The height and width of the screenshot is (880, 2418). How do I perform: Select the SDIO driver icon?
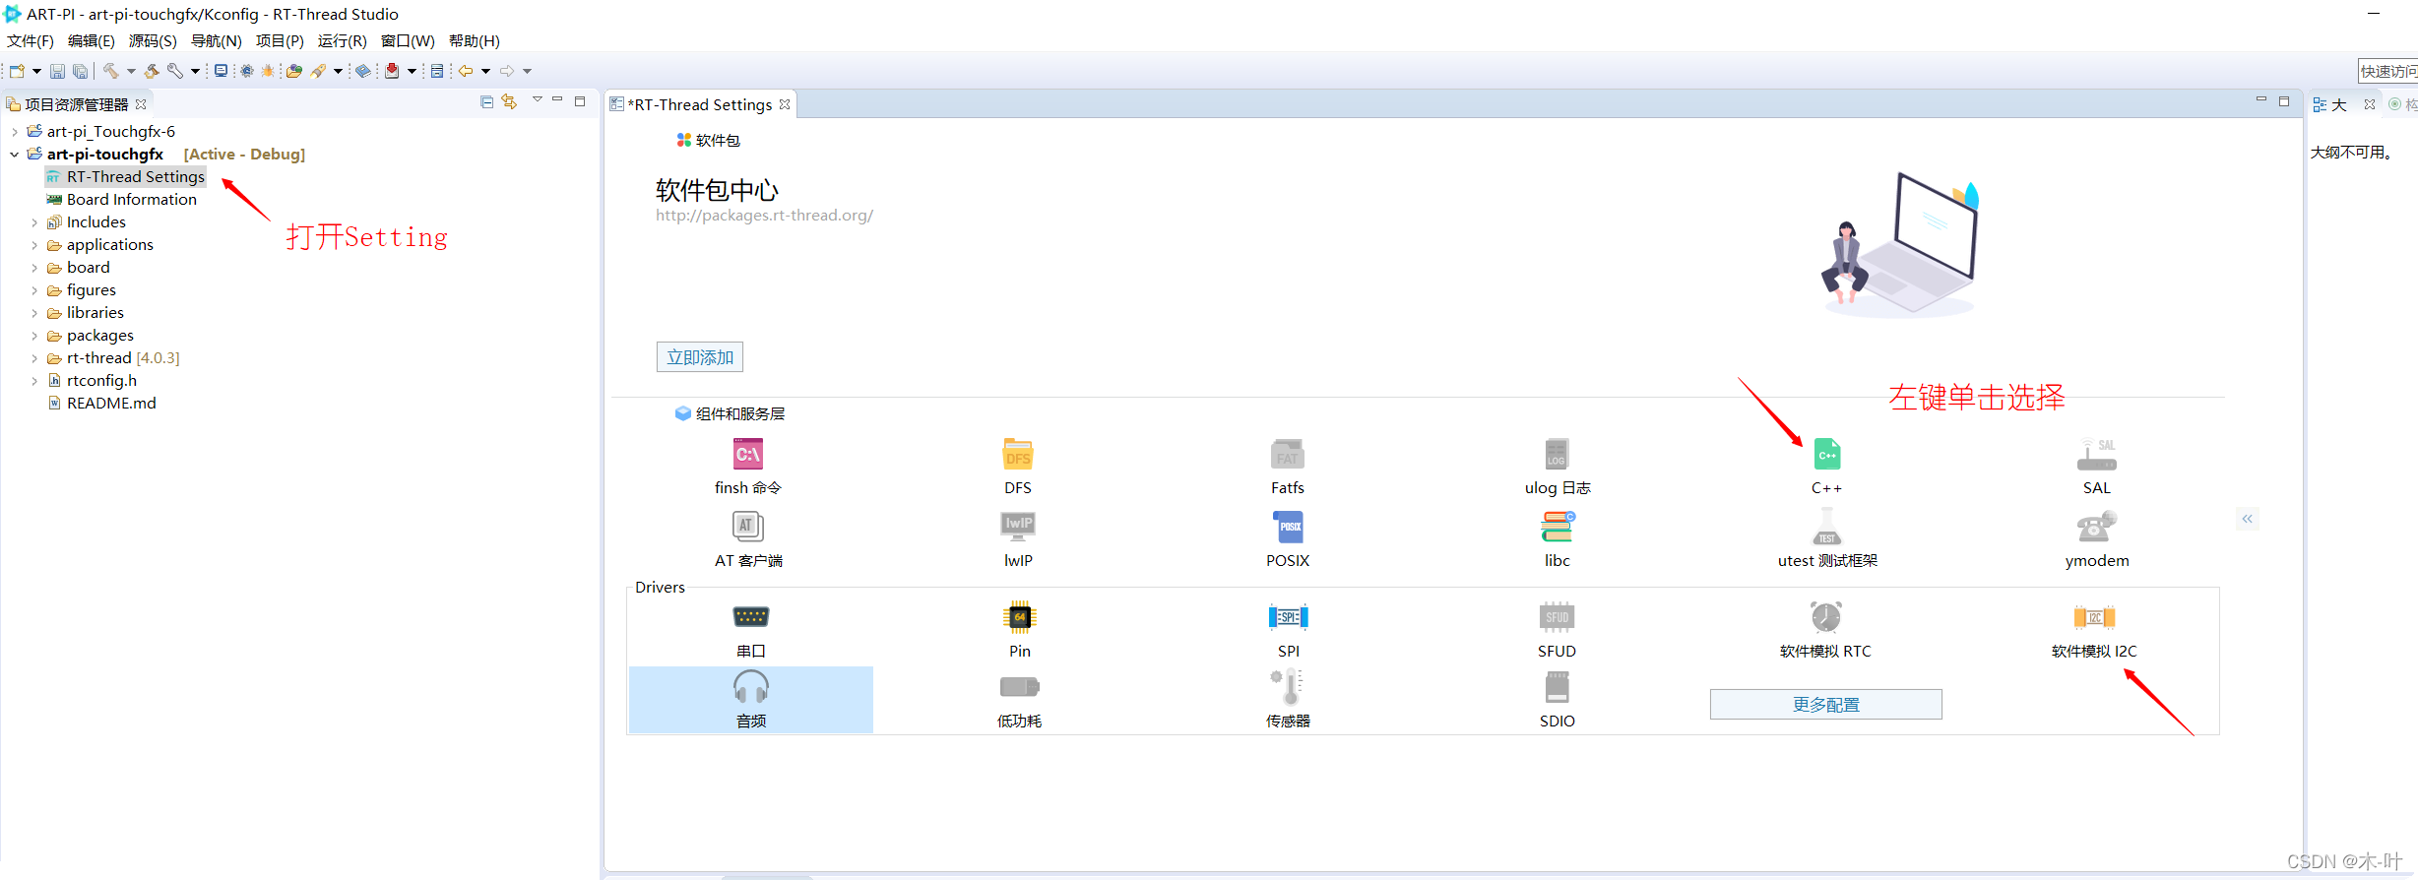(x=1558, y=686)
